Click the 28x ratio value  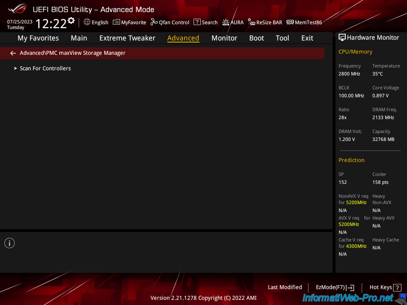click(x=343, y=118)
